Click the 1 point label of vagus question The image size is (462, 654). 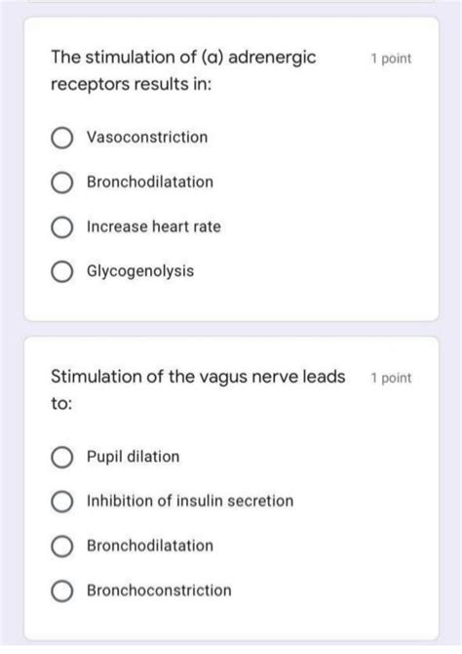tap(391, 378)
